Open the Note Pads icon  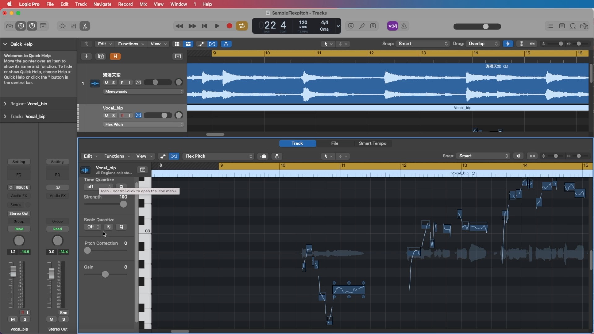[562, 26]
